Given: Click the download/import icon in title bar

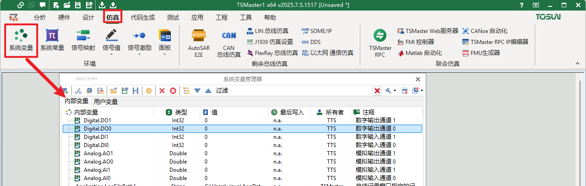Looking at the screenshot, I should tap(102, 5).
